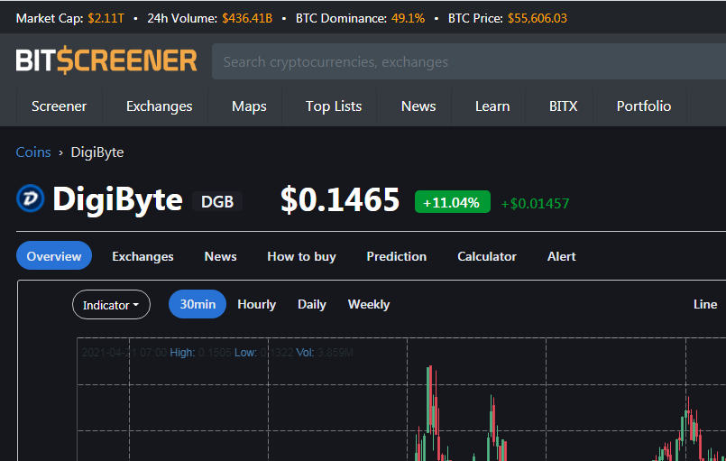726x461 pixels.
Task: Switch to the DigiByte News tab
Action: pos(220,256)
